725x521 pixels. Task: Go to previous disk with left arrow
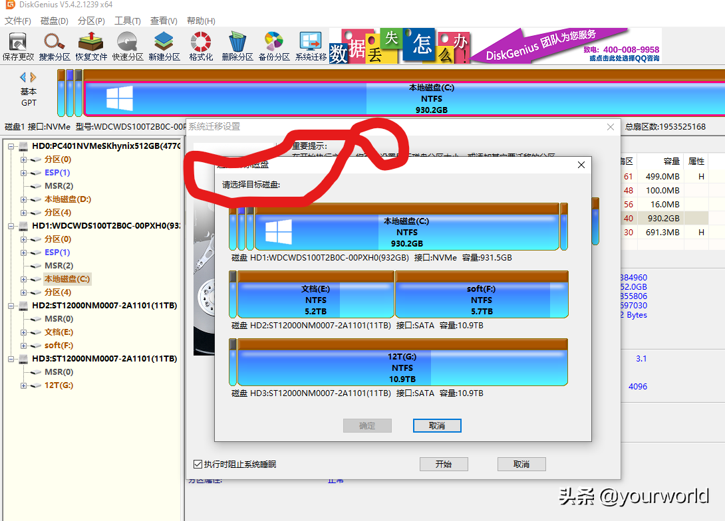23,77
